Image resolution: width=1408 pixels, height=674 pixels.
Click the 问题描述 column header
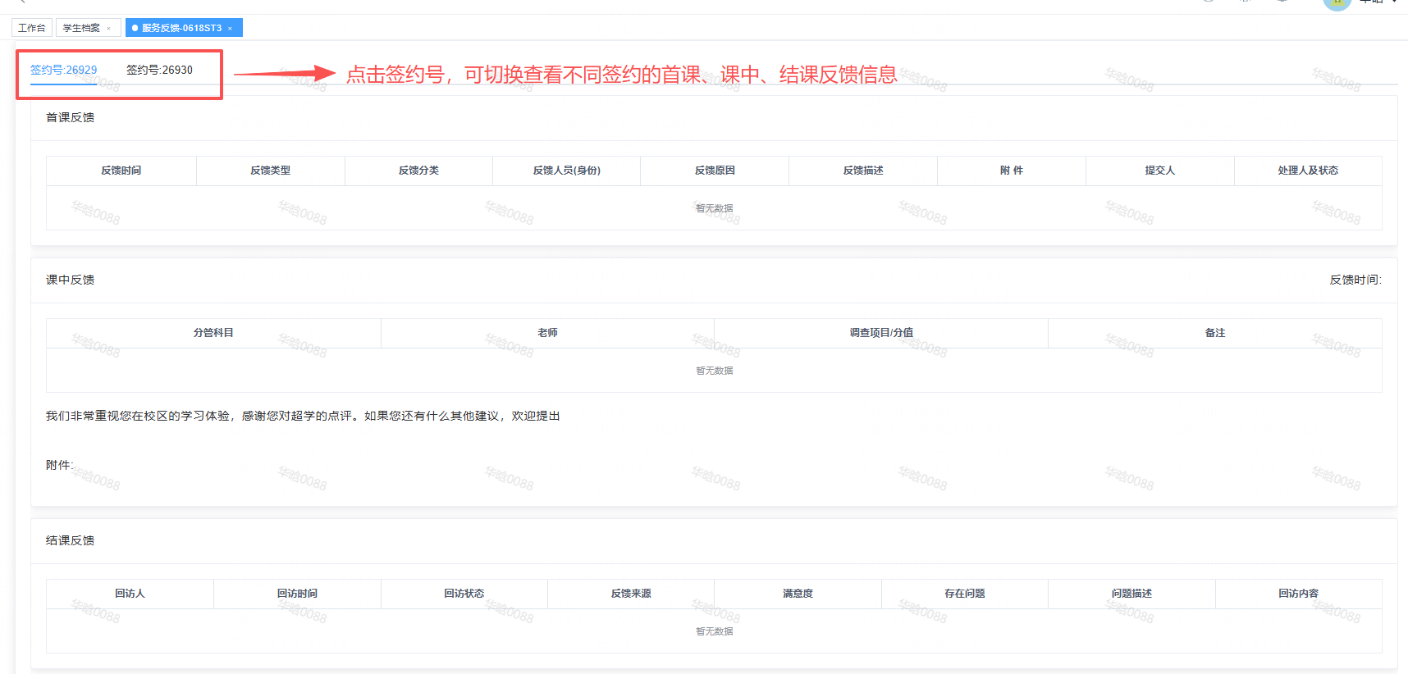click(x=1131, y=594)
